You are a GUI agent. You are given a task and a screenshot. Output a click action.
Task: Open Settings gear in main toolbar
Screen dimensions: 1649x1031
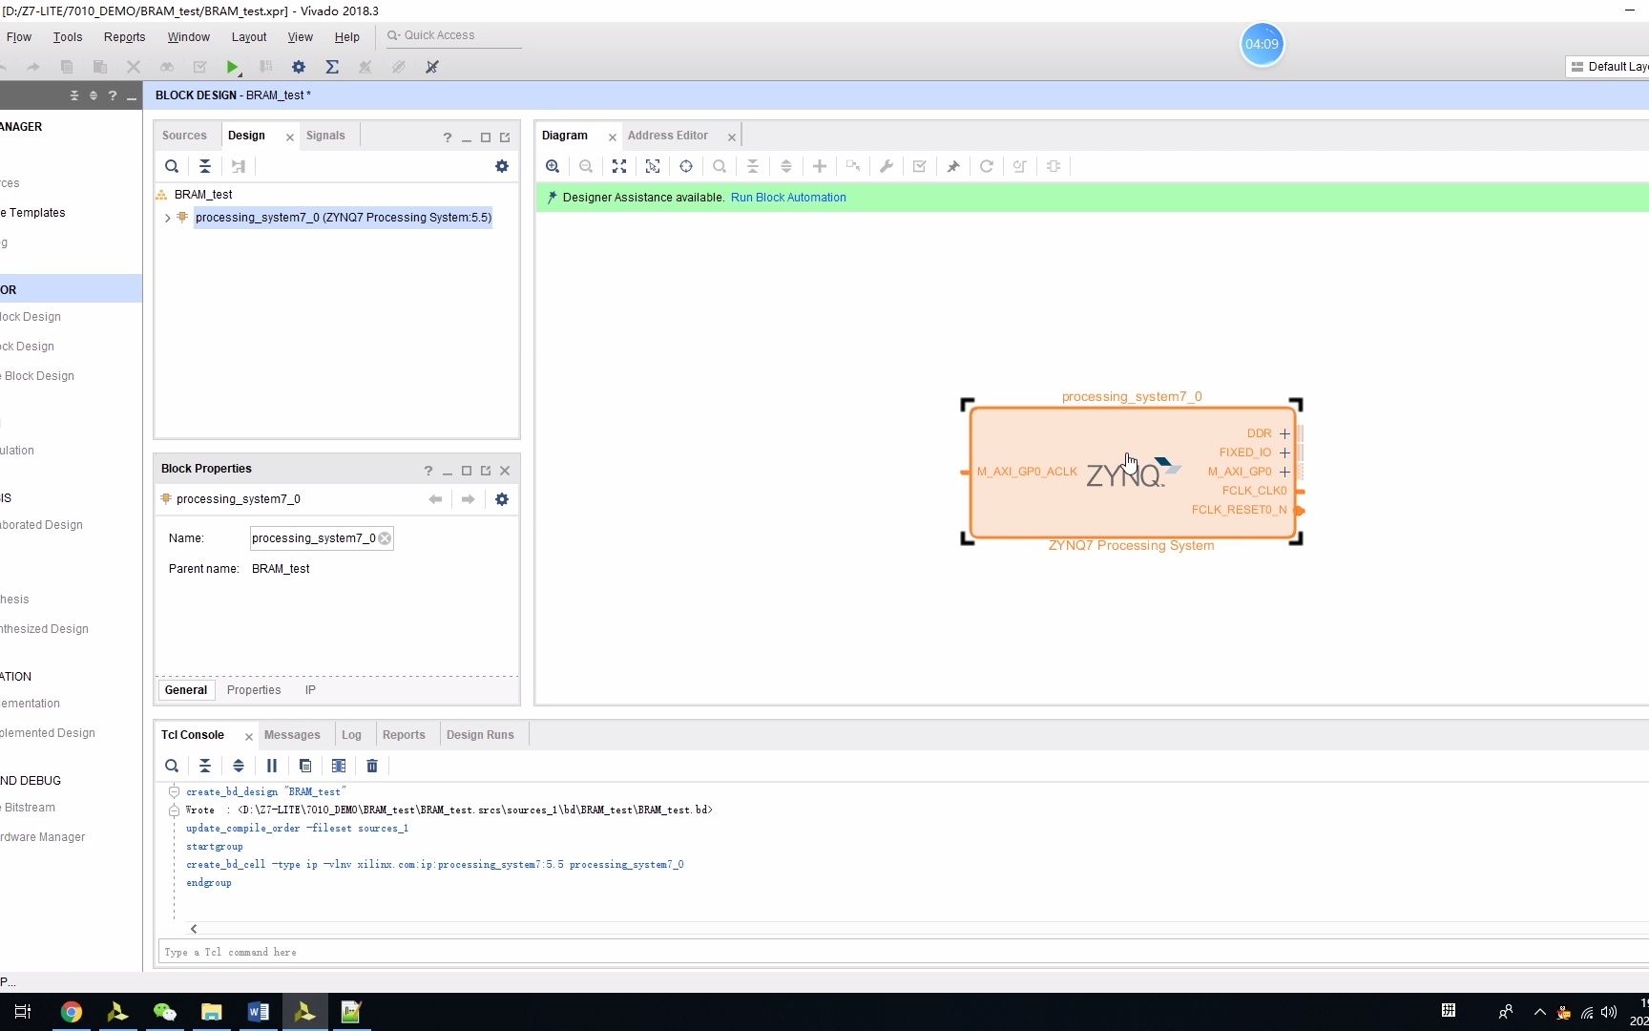299,67
